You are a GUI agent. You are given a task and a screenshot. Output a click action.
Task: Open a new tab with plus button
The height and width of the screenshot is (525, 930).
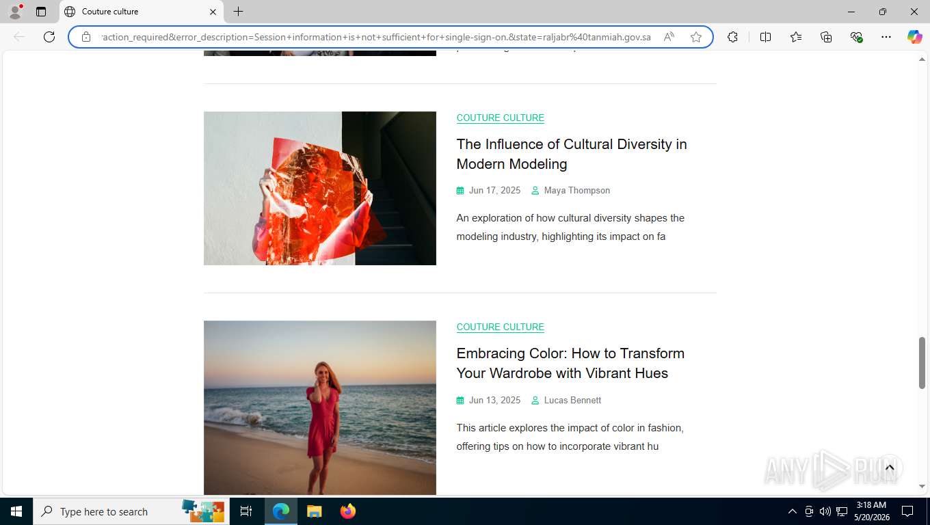238,12
